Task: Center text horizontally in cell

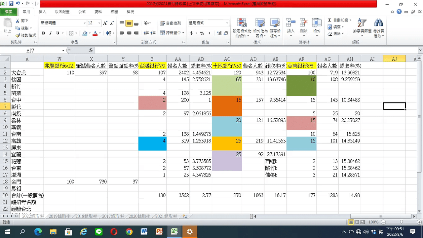Action: click(x=129, y=33)
